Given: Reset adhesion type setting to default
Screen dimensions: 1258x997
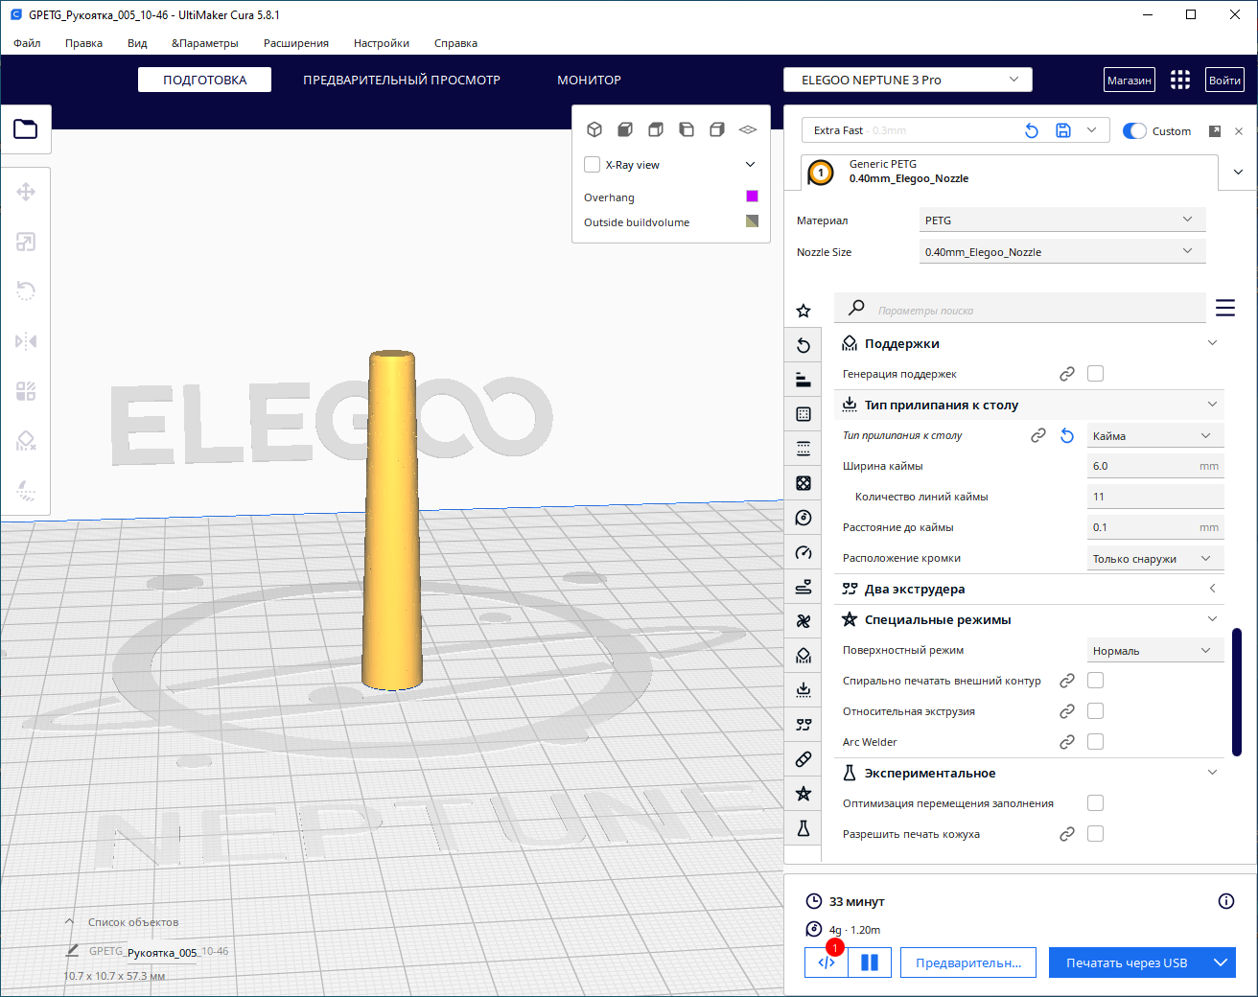Looking at the screenshot, I should (1067, 435).
